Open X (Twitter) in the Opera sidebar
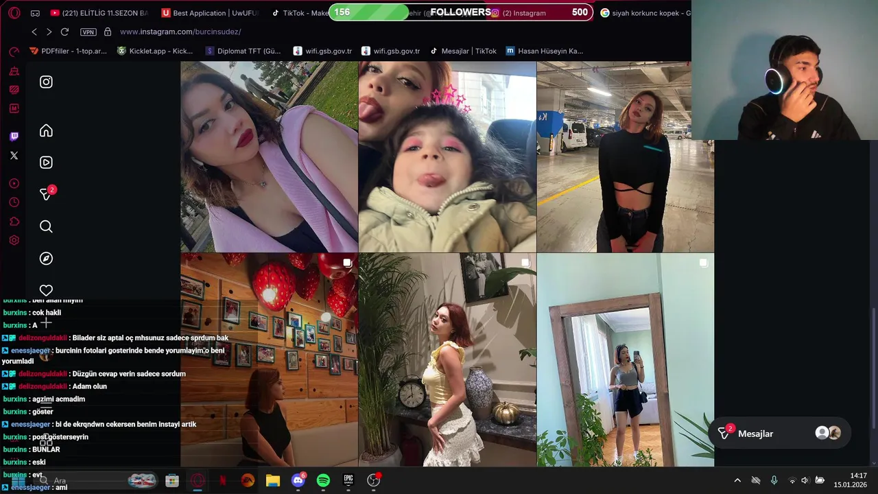 pos(14,156)
